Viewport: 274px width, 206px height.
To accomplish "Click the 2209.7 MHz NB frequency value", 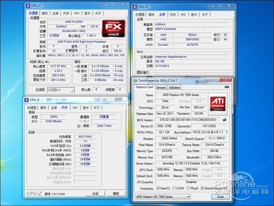I will (x=104, y=126).
